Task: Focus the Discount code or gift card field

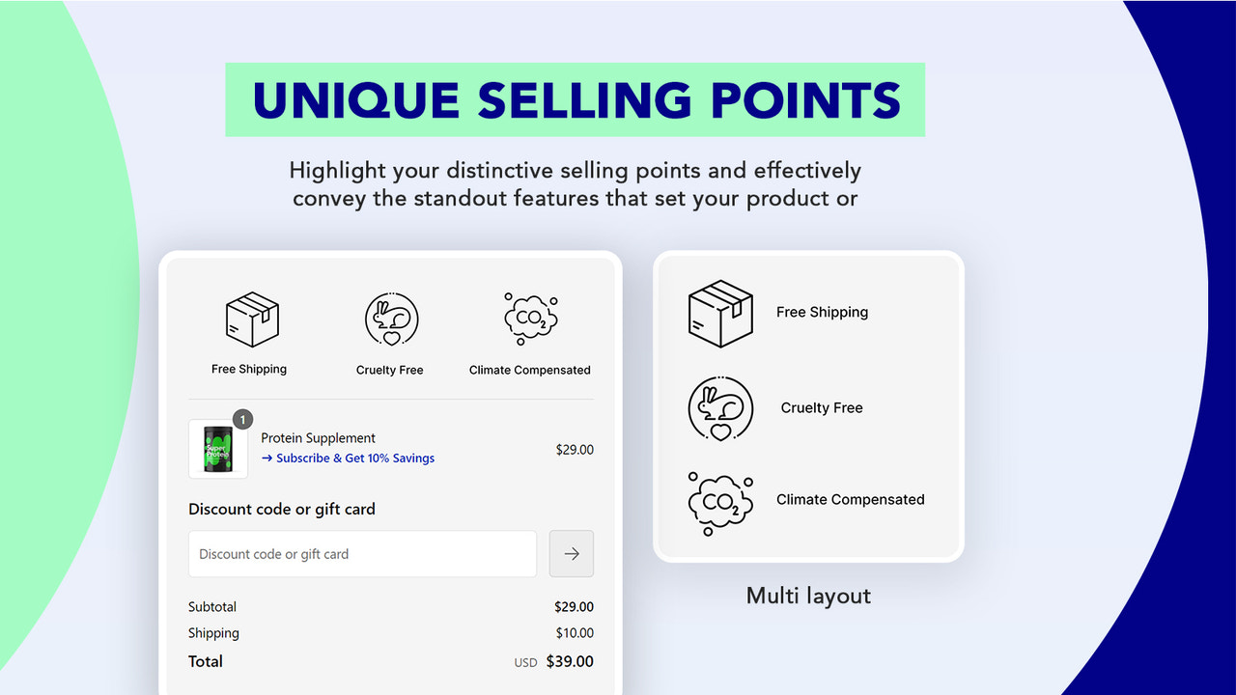Action: [362, 554]
